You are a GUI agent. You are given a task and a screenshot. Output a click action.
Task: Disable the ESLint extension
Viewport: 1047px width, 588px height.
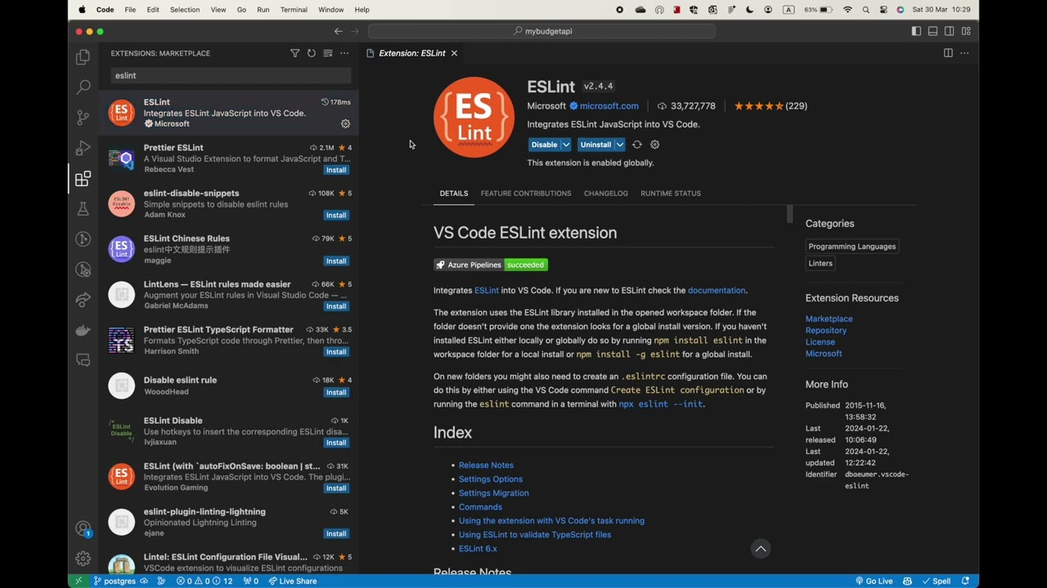[544, 145]
